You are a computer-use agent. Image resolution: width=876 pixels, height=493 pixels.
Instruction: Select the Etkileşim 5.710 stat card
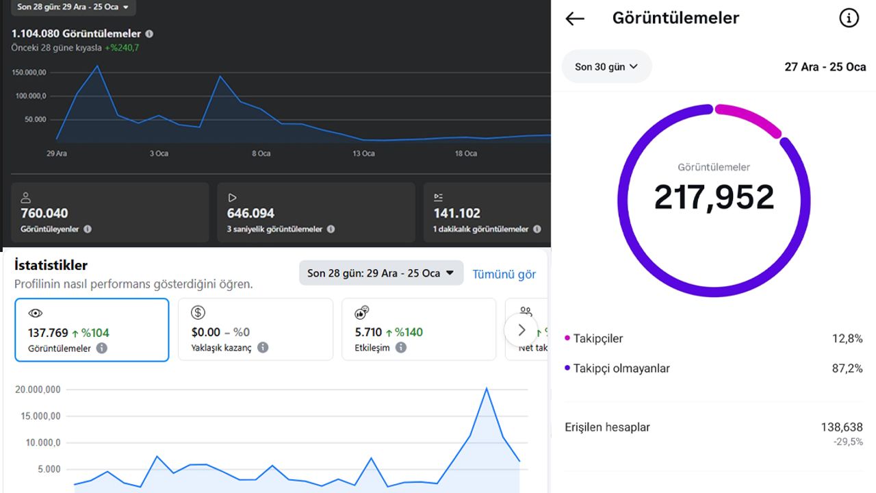point(418,330)
